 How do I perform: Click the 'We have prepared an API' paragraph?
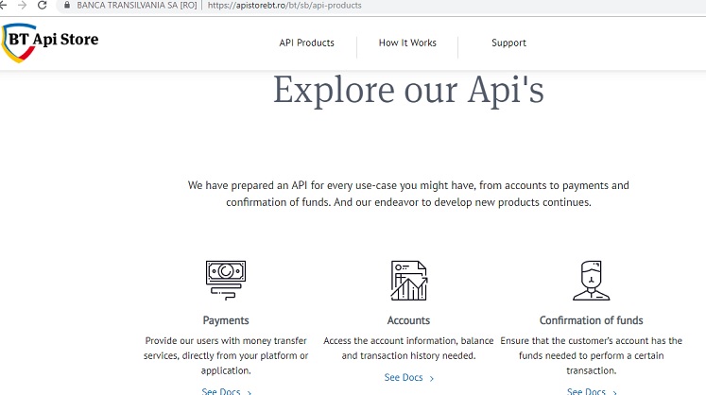(408, 194)
